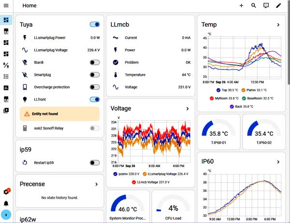290x223 pixels.
Task: Toggle the pzemv series in Voltage legend
Action: click(x=126, y=174)
